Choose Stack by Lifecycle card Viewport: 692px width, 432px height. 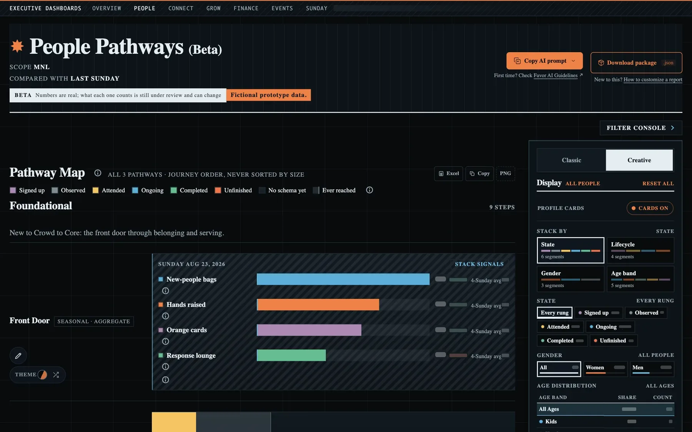640,250
